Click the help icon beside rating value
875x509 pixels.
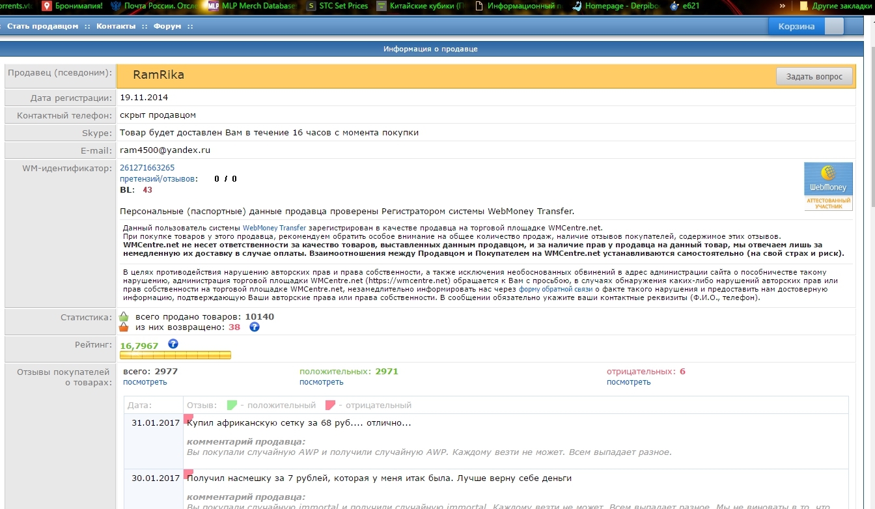[x=173, y=344]
